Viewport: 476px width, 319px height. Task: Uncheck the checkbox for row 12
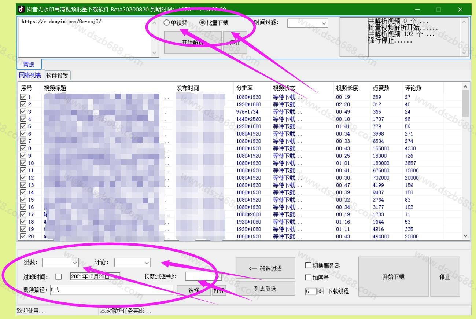coord(23,178)
